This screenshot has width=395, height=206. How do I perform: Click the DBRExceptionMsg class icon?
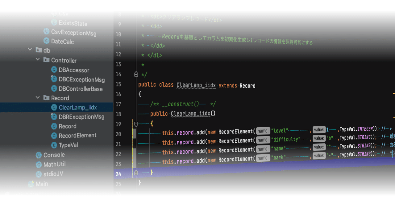coord(54,117)
